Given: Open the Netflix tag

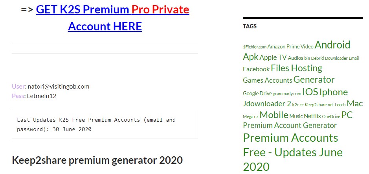Looking at the screenshot, I should [x=312, y=116].
